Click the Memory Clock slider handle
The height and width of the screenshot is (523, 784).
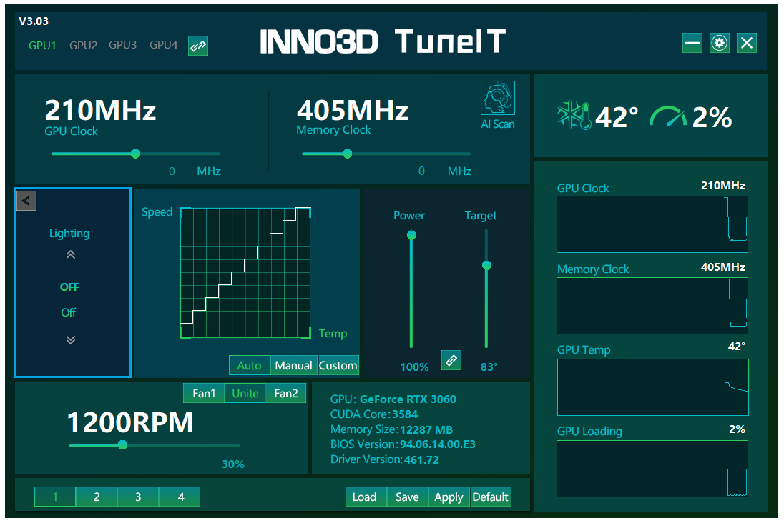tap(348, 154)
